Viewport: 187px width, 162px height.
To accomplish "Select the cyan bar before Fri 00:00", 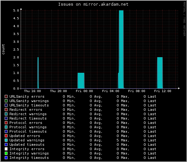I will point(81,81).
